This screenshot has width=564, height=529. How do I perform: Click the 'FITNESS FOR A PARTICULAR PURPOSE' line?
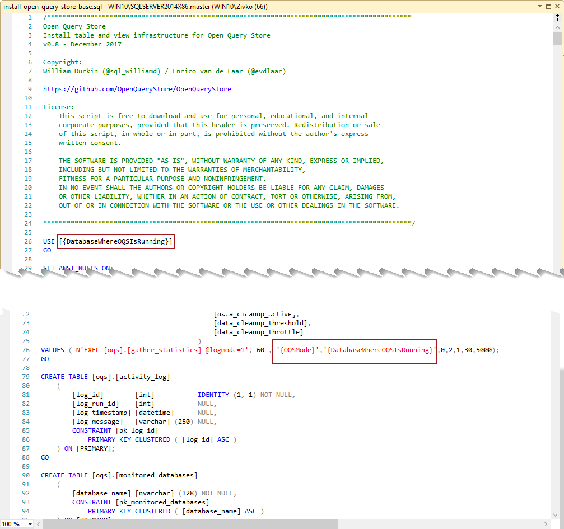162,179
